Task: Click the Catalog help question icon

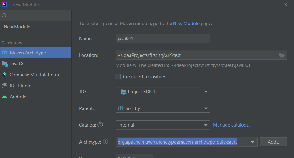Action: click(100, 125)
